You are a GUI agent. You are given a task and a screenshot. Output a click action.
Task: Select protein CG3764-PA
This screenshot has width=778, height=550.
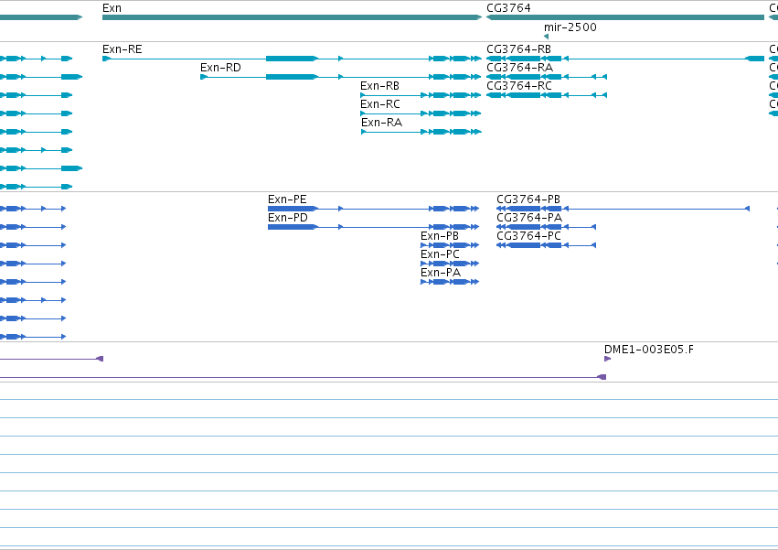pyautogui.click(x=546, y=227)
